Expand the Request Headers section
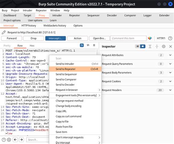 click(170, 90)
